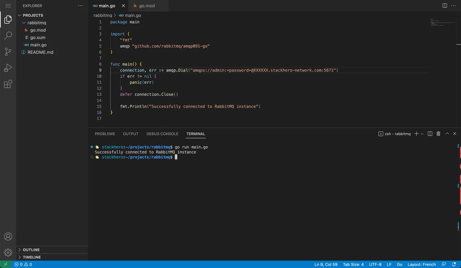Expand the TIMELINE section
The image size is (461, 268).
pyautogui.click(x=52, y=257)
